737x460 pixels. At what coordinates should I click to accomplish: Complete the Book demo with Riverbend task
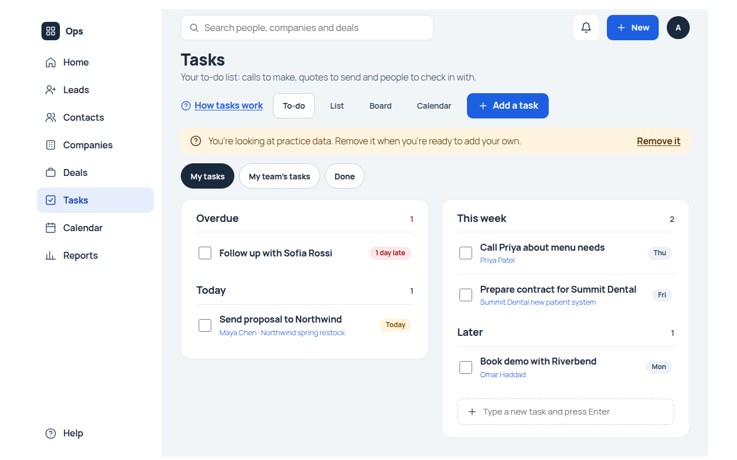pyautogui.click(x=466, y=367)
